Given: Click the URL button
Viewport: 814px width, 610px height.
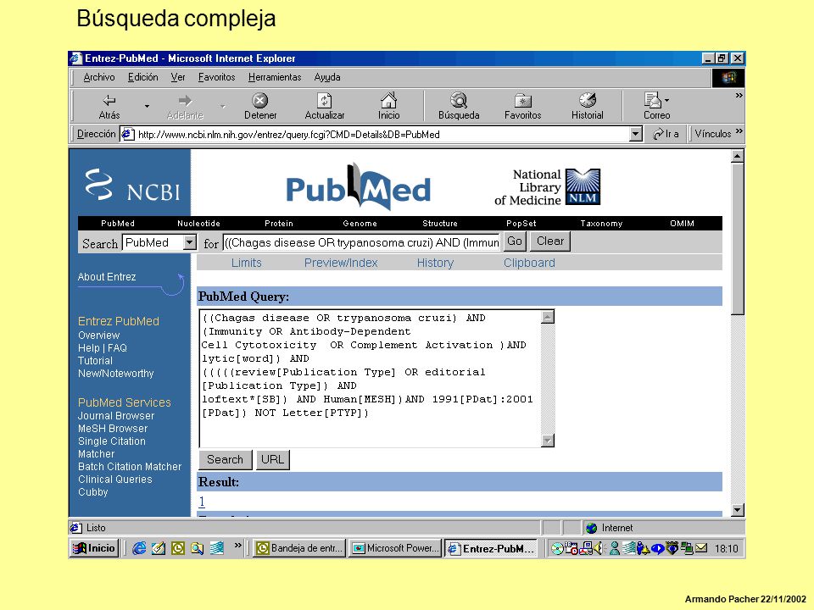Looking at the screenshot, I should pos(272,459).
